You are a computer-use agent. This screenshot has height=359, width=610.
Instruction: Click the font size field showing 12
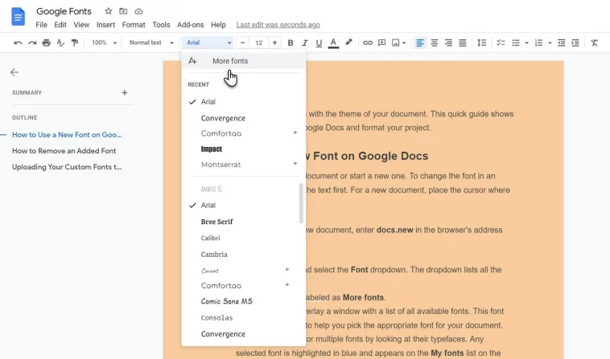pos(258,43)
